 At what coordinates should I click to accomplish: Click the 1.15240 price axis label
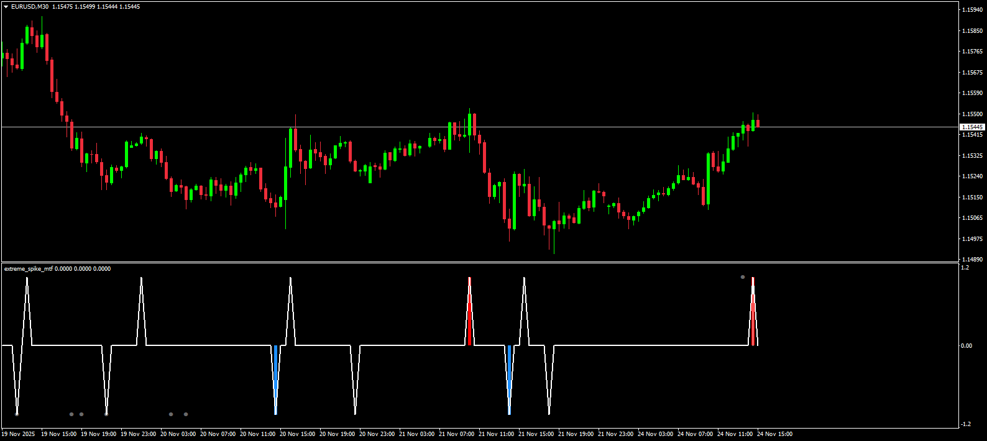click(x=972, y=176)
